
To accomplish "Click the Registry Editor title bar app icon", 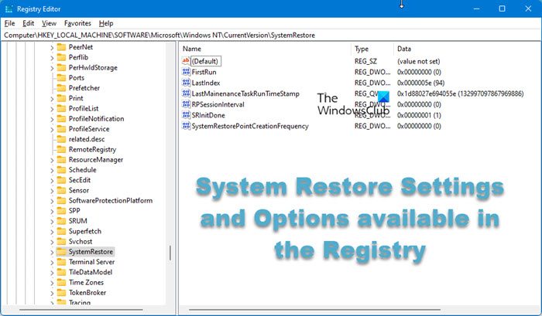I will (x=9, y=9).
